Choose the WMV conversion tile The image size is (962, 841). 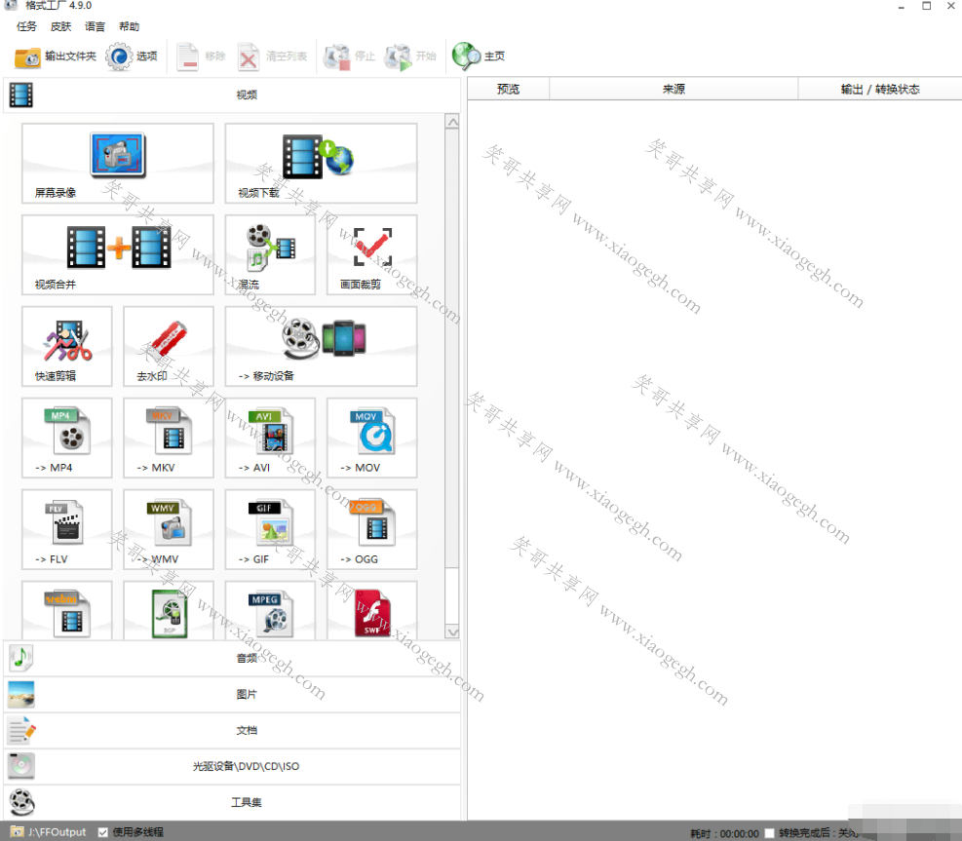169,529
